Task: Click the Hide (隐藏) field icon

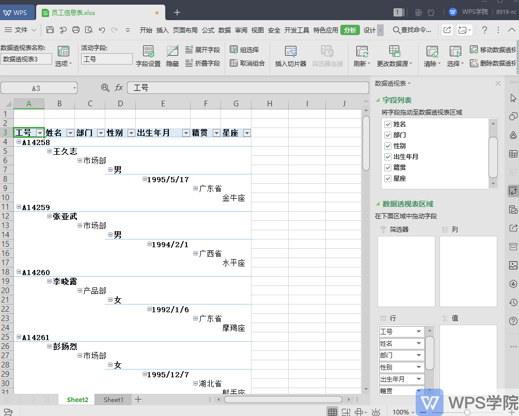Action: (172, 57)
